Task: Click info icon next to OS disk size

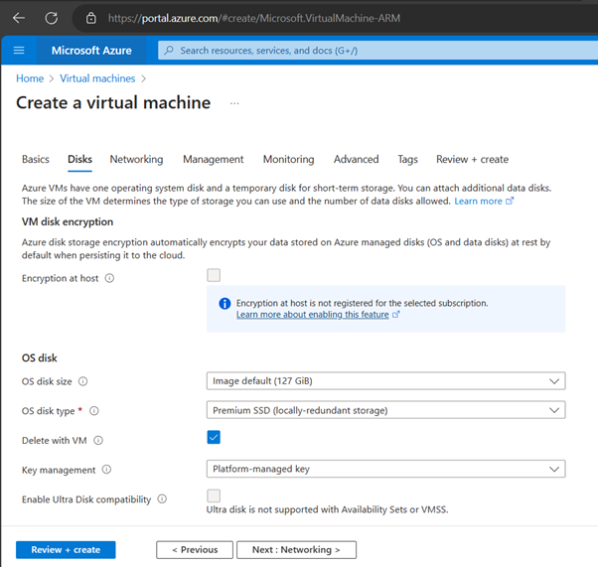Action: point(83,381)
